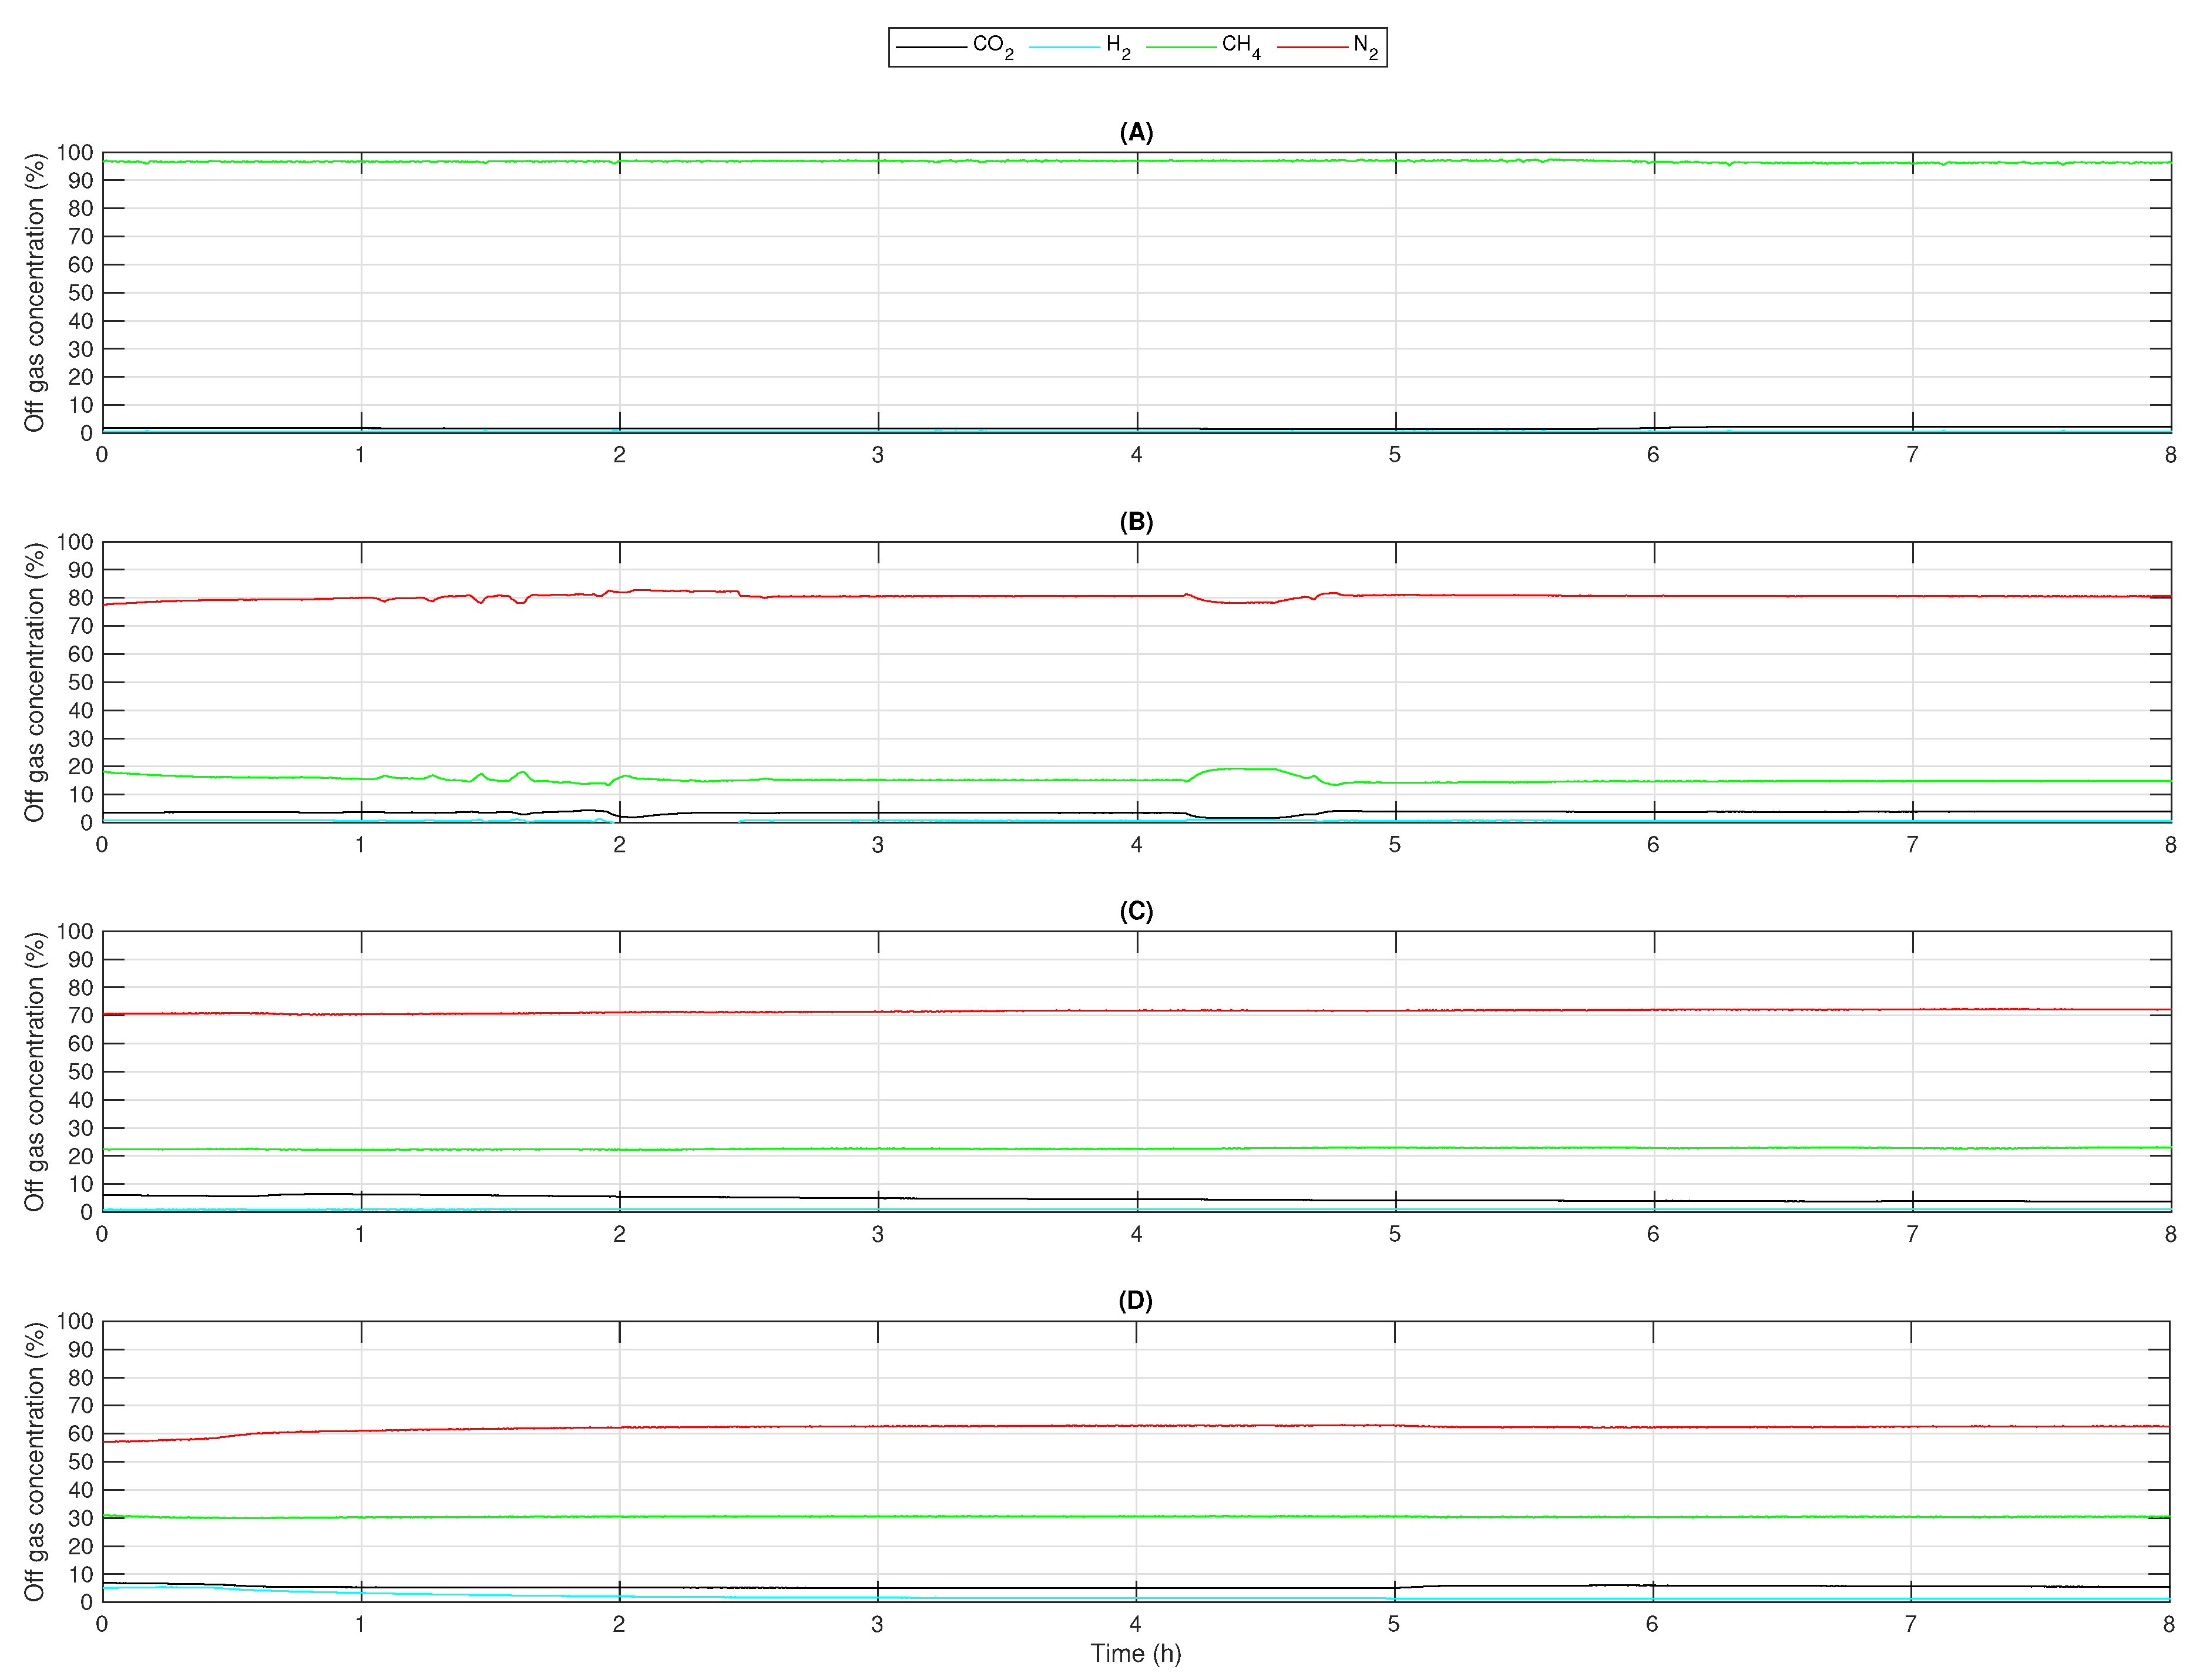Select the subplot title (A)
The width and height of the screenshot is (2193, 1680).
1136,133
